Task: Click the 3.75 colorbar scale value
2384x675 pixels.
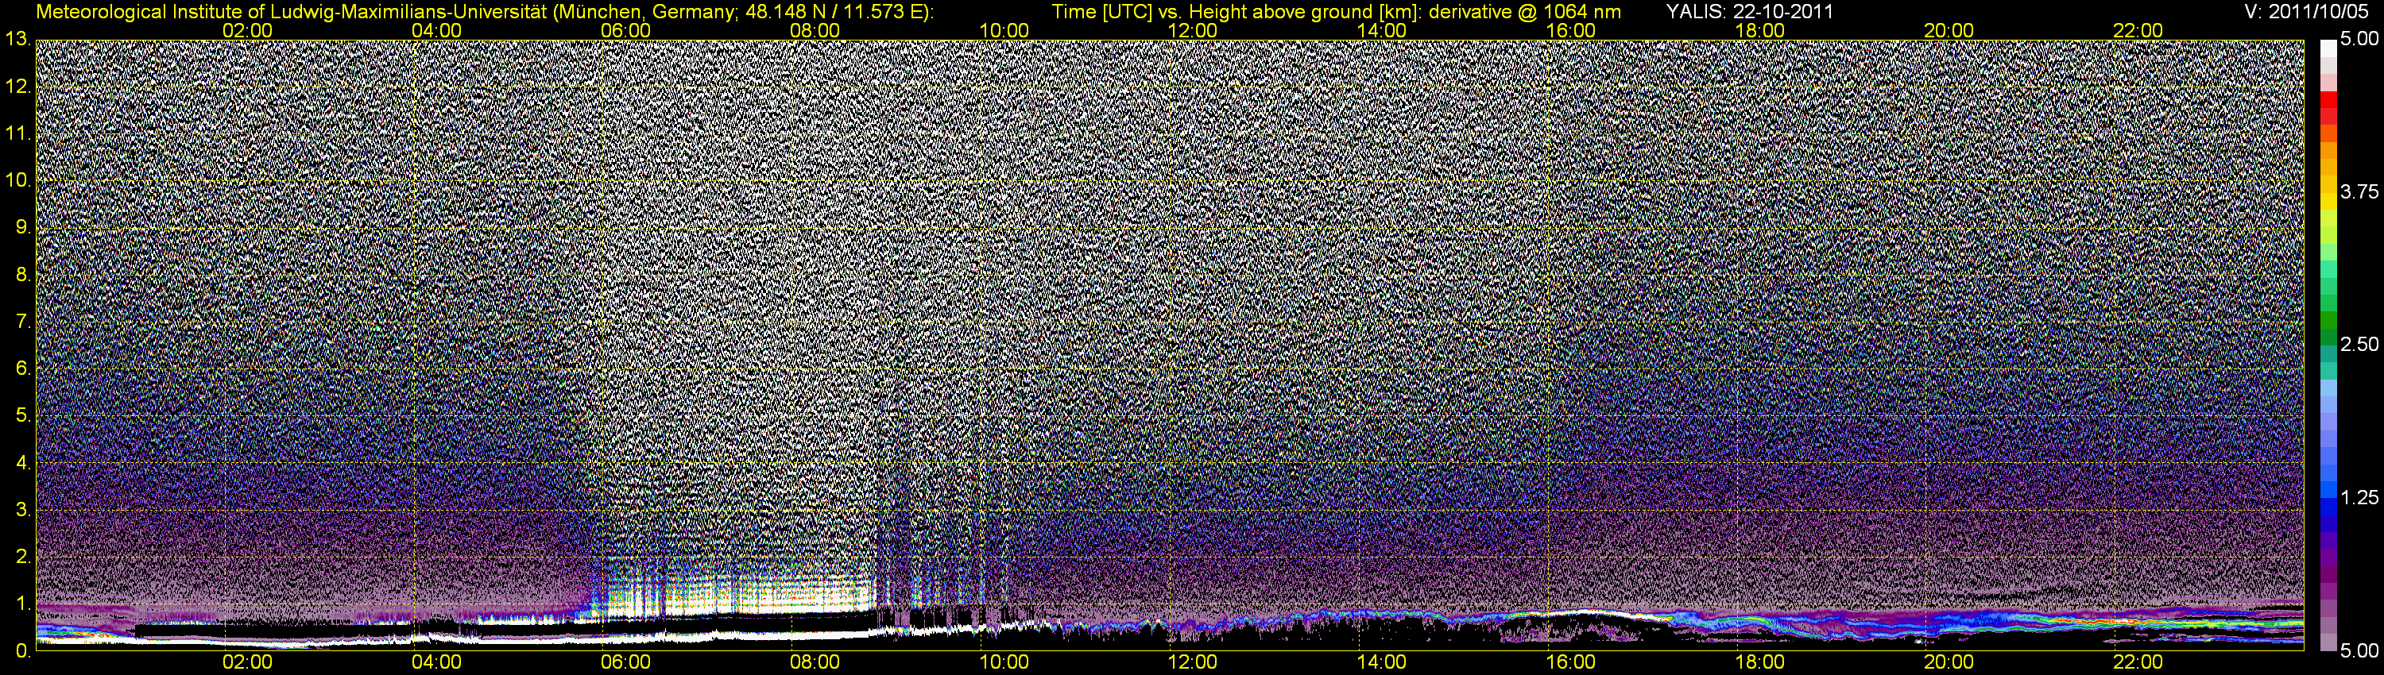Action: [2360, 191]
